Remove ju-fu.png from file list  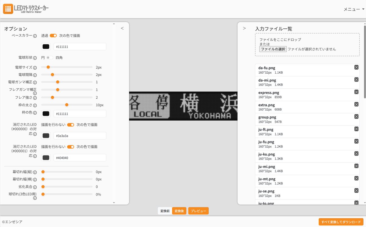tap(356, 141)
